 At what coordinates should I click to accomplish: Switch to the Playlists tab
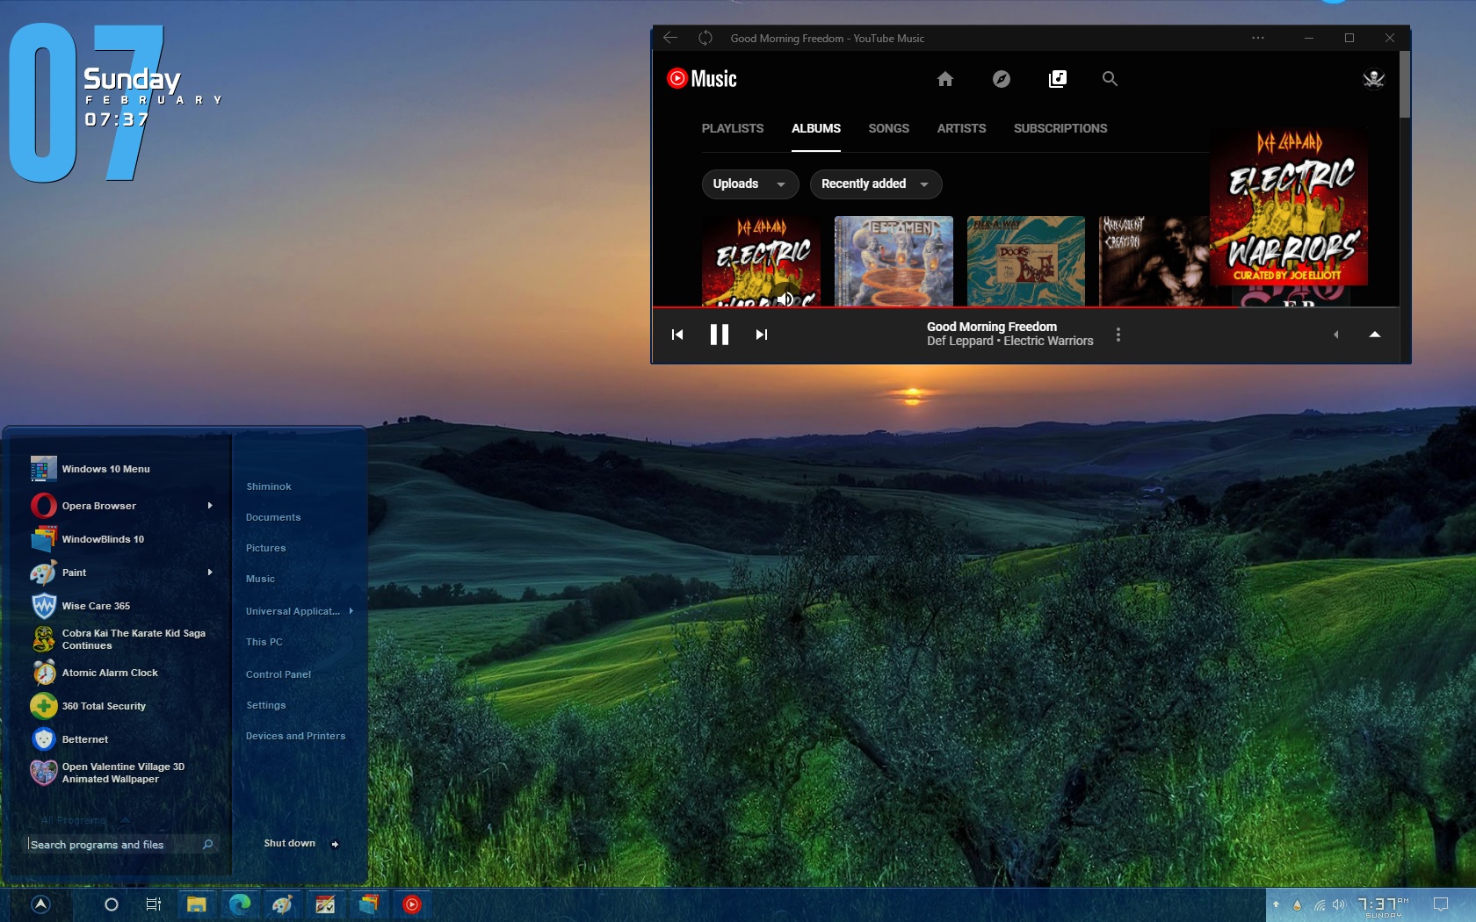[x=733, y=128]
